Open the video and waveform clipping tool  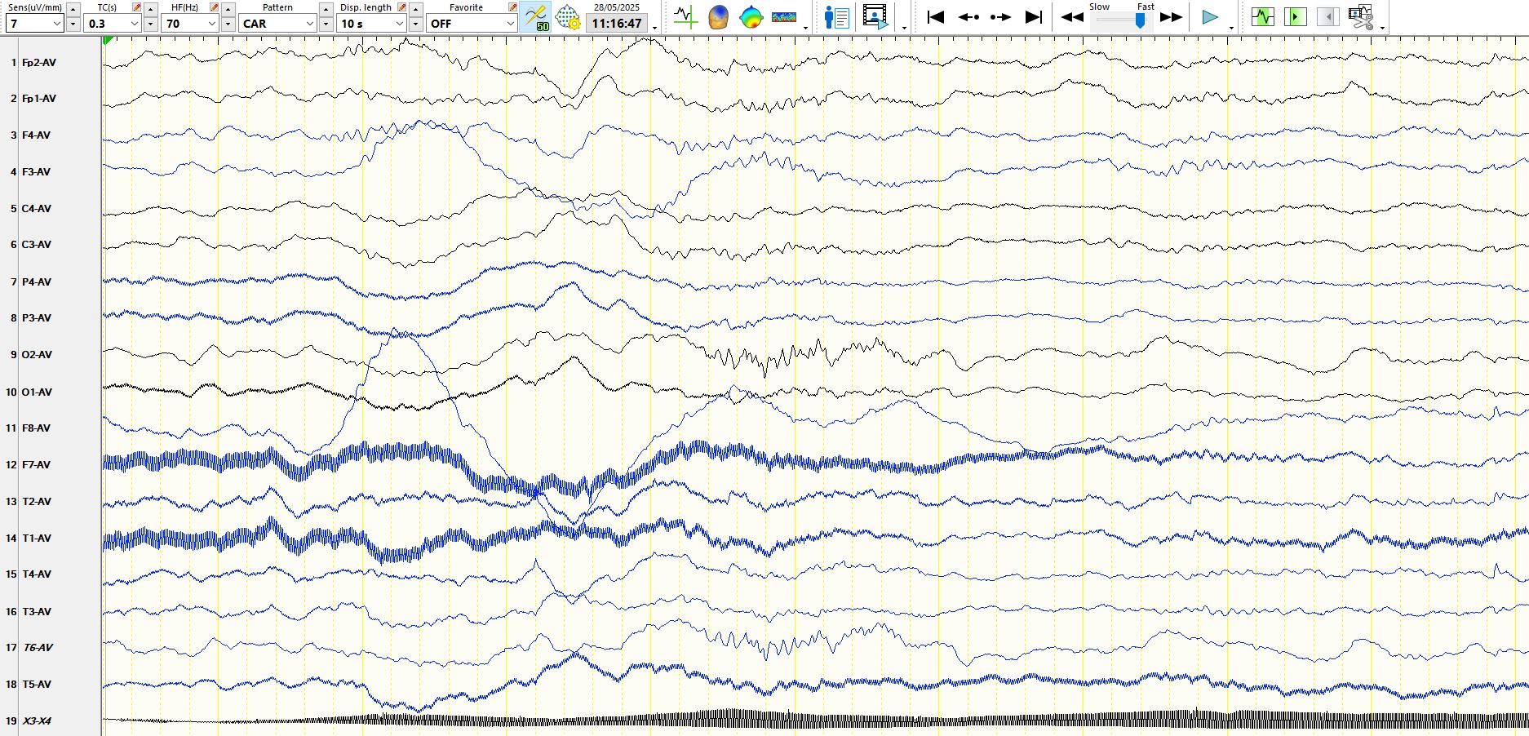tap(1360, 17)
